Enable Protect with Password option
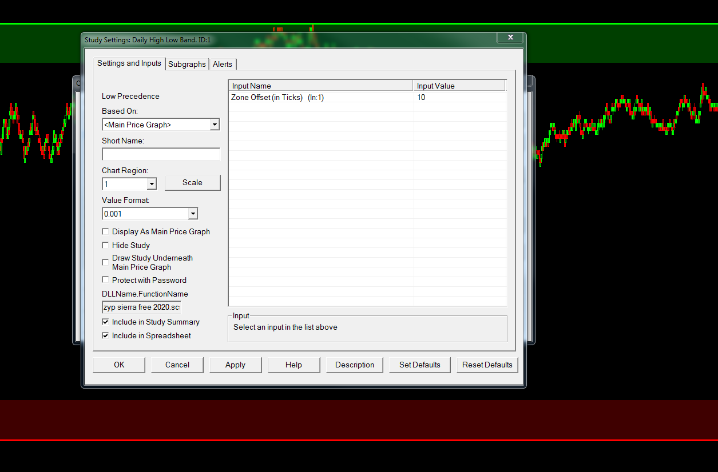Screen dimensions: 718x472 click(105, 280)
